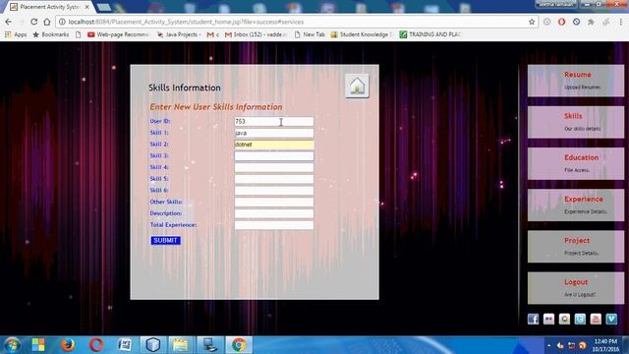Screen dimensions: 629x354
Task: Open Skills menu in sidebar
Action: point(576,122)
